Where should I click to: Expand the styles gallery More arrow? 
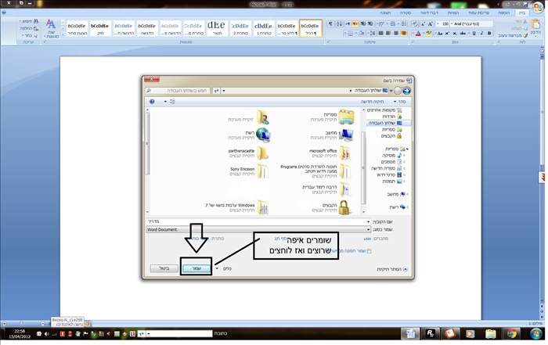(x=63, y=34)
